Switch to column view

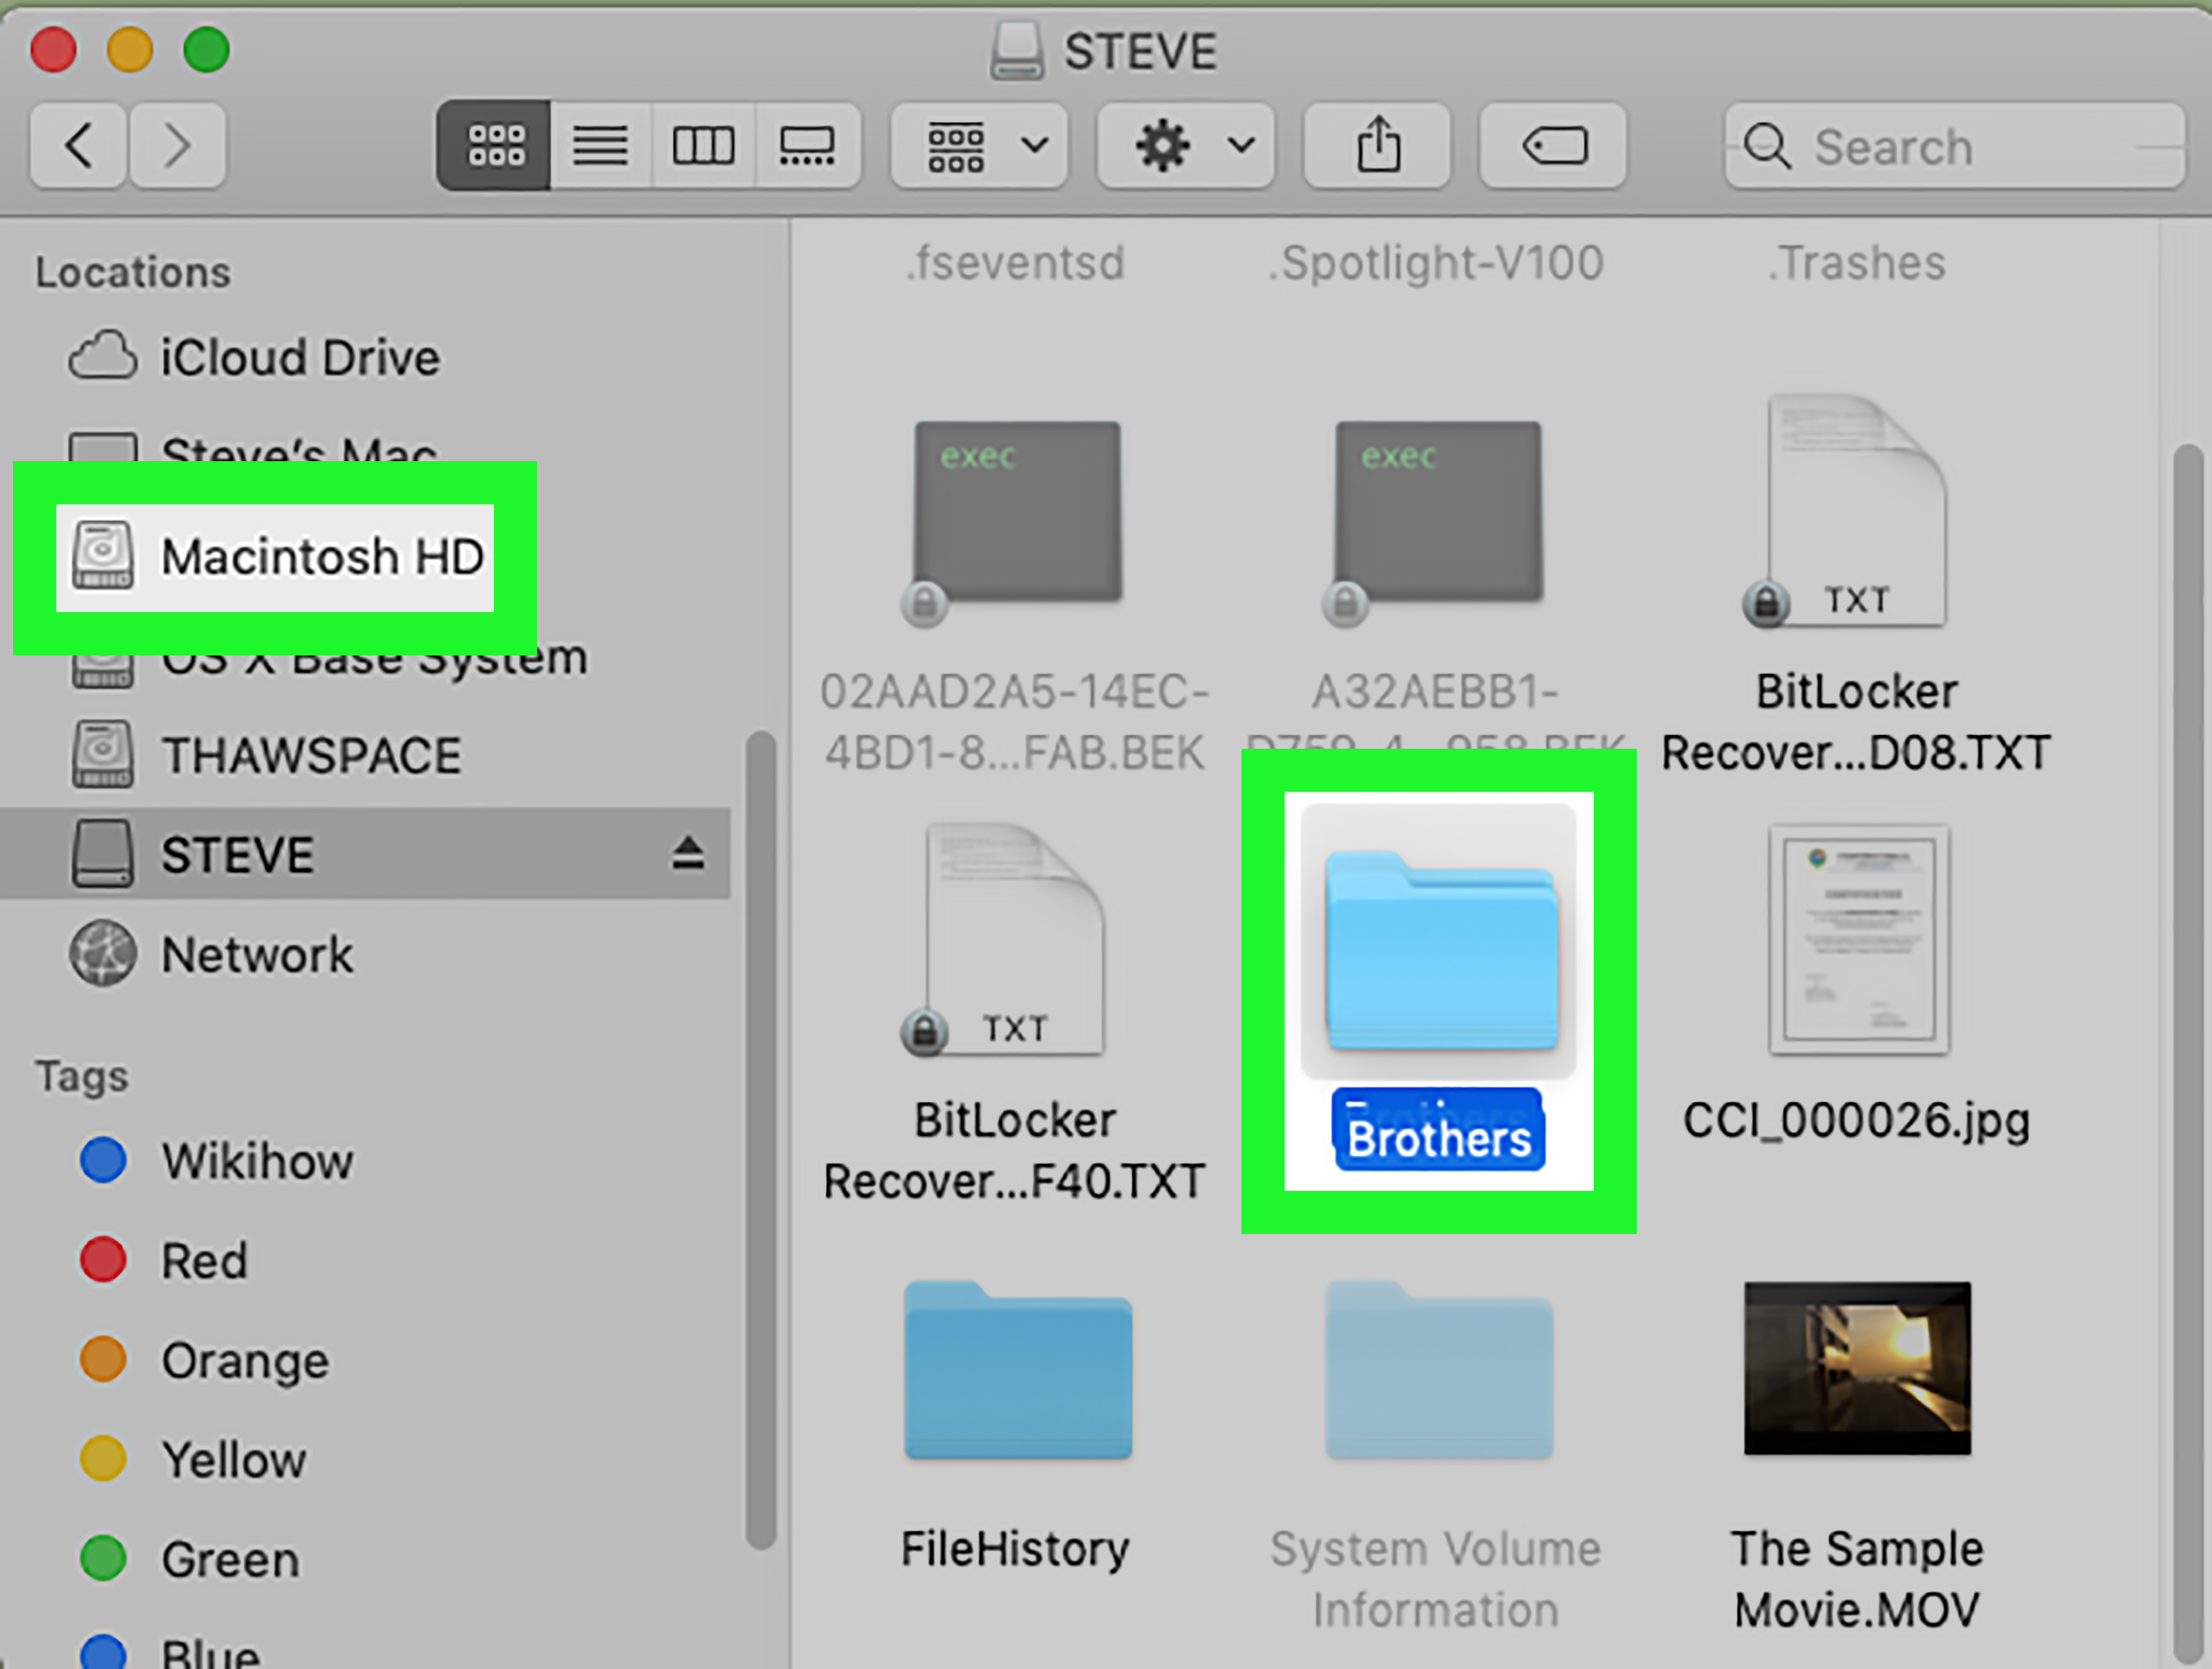(x=703, y=146)
